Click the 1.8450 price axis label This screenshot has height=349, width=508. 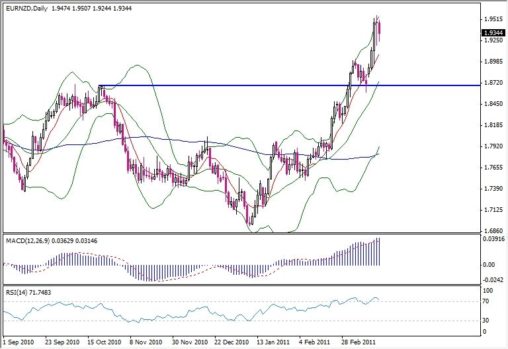(x=493, y=104)
